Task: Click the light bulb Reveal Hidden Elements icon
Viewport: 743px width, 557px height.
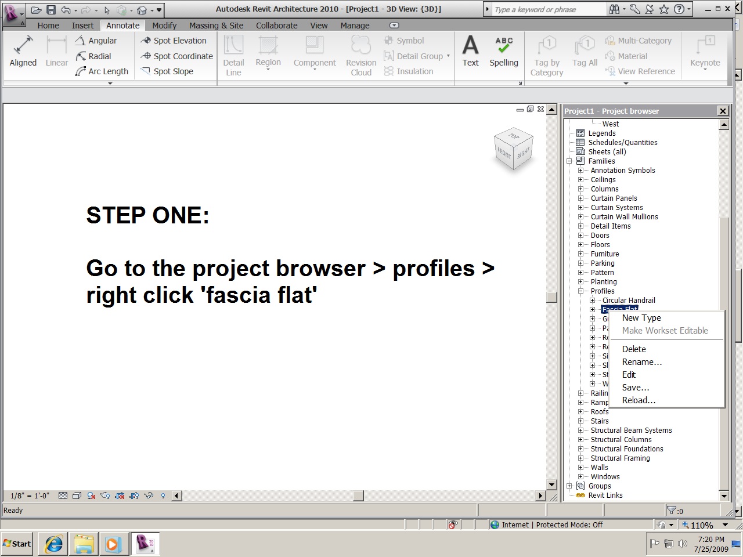Action: point(163,495)
